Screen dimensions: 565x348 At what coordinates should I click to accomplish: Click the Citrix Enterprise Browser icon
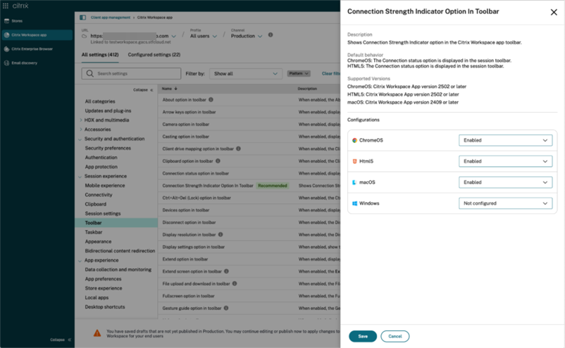click(7, 49)
